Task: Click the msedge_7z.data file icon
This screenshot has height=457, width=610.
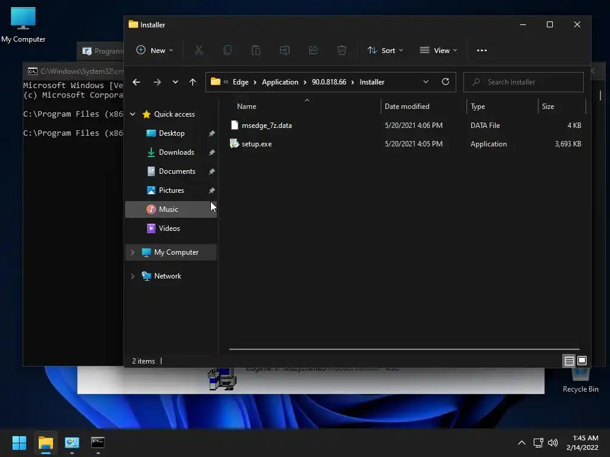Action: click(x=234, y=125)
